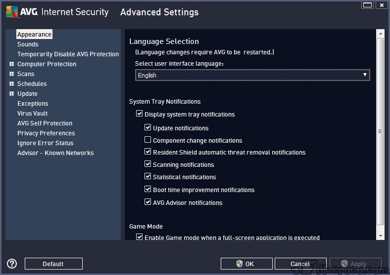This screenshot has height=275, width=390.
Task: Open Advisor - Known Networks settings
Action: (x=55, y=153)
